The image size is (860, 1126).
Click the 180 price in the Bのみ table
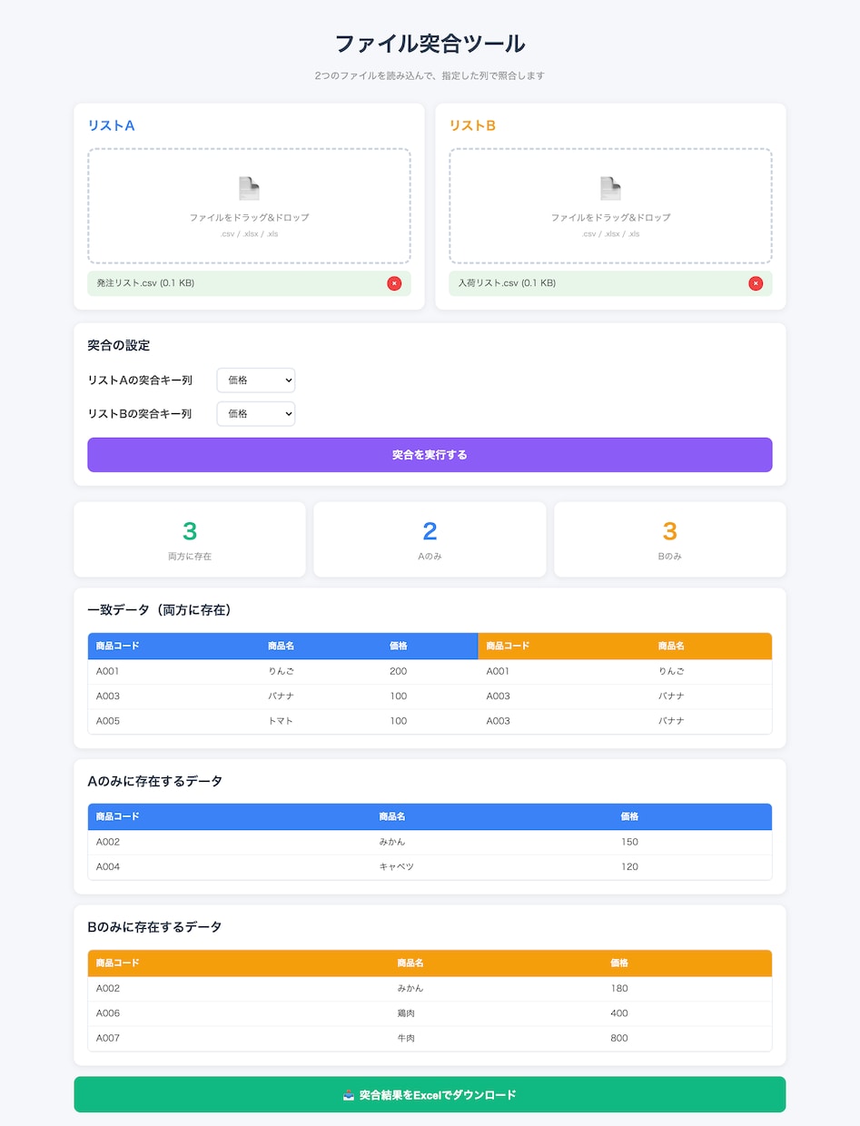619,989
